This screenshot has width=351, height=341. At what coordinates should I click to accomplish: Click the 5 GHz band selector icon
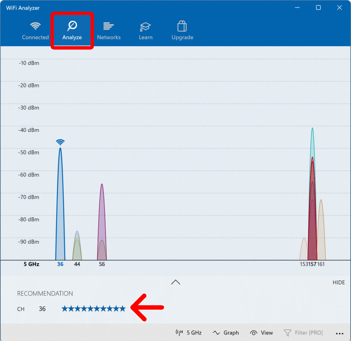(x=180, y=332)
